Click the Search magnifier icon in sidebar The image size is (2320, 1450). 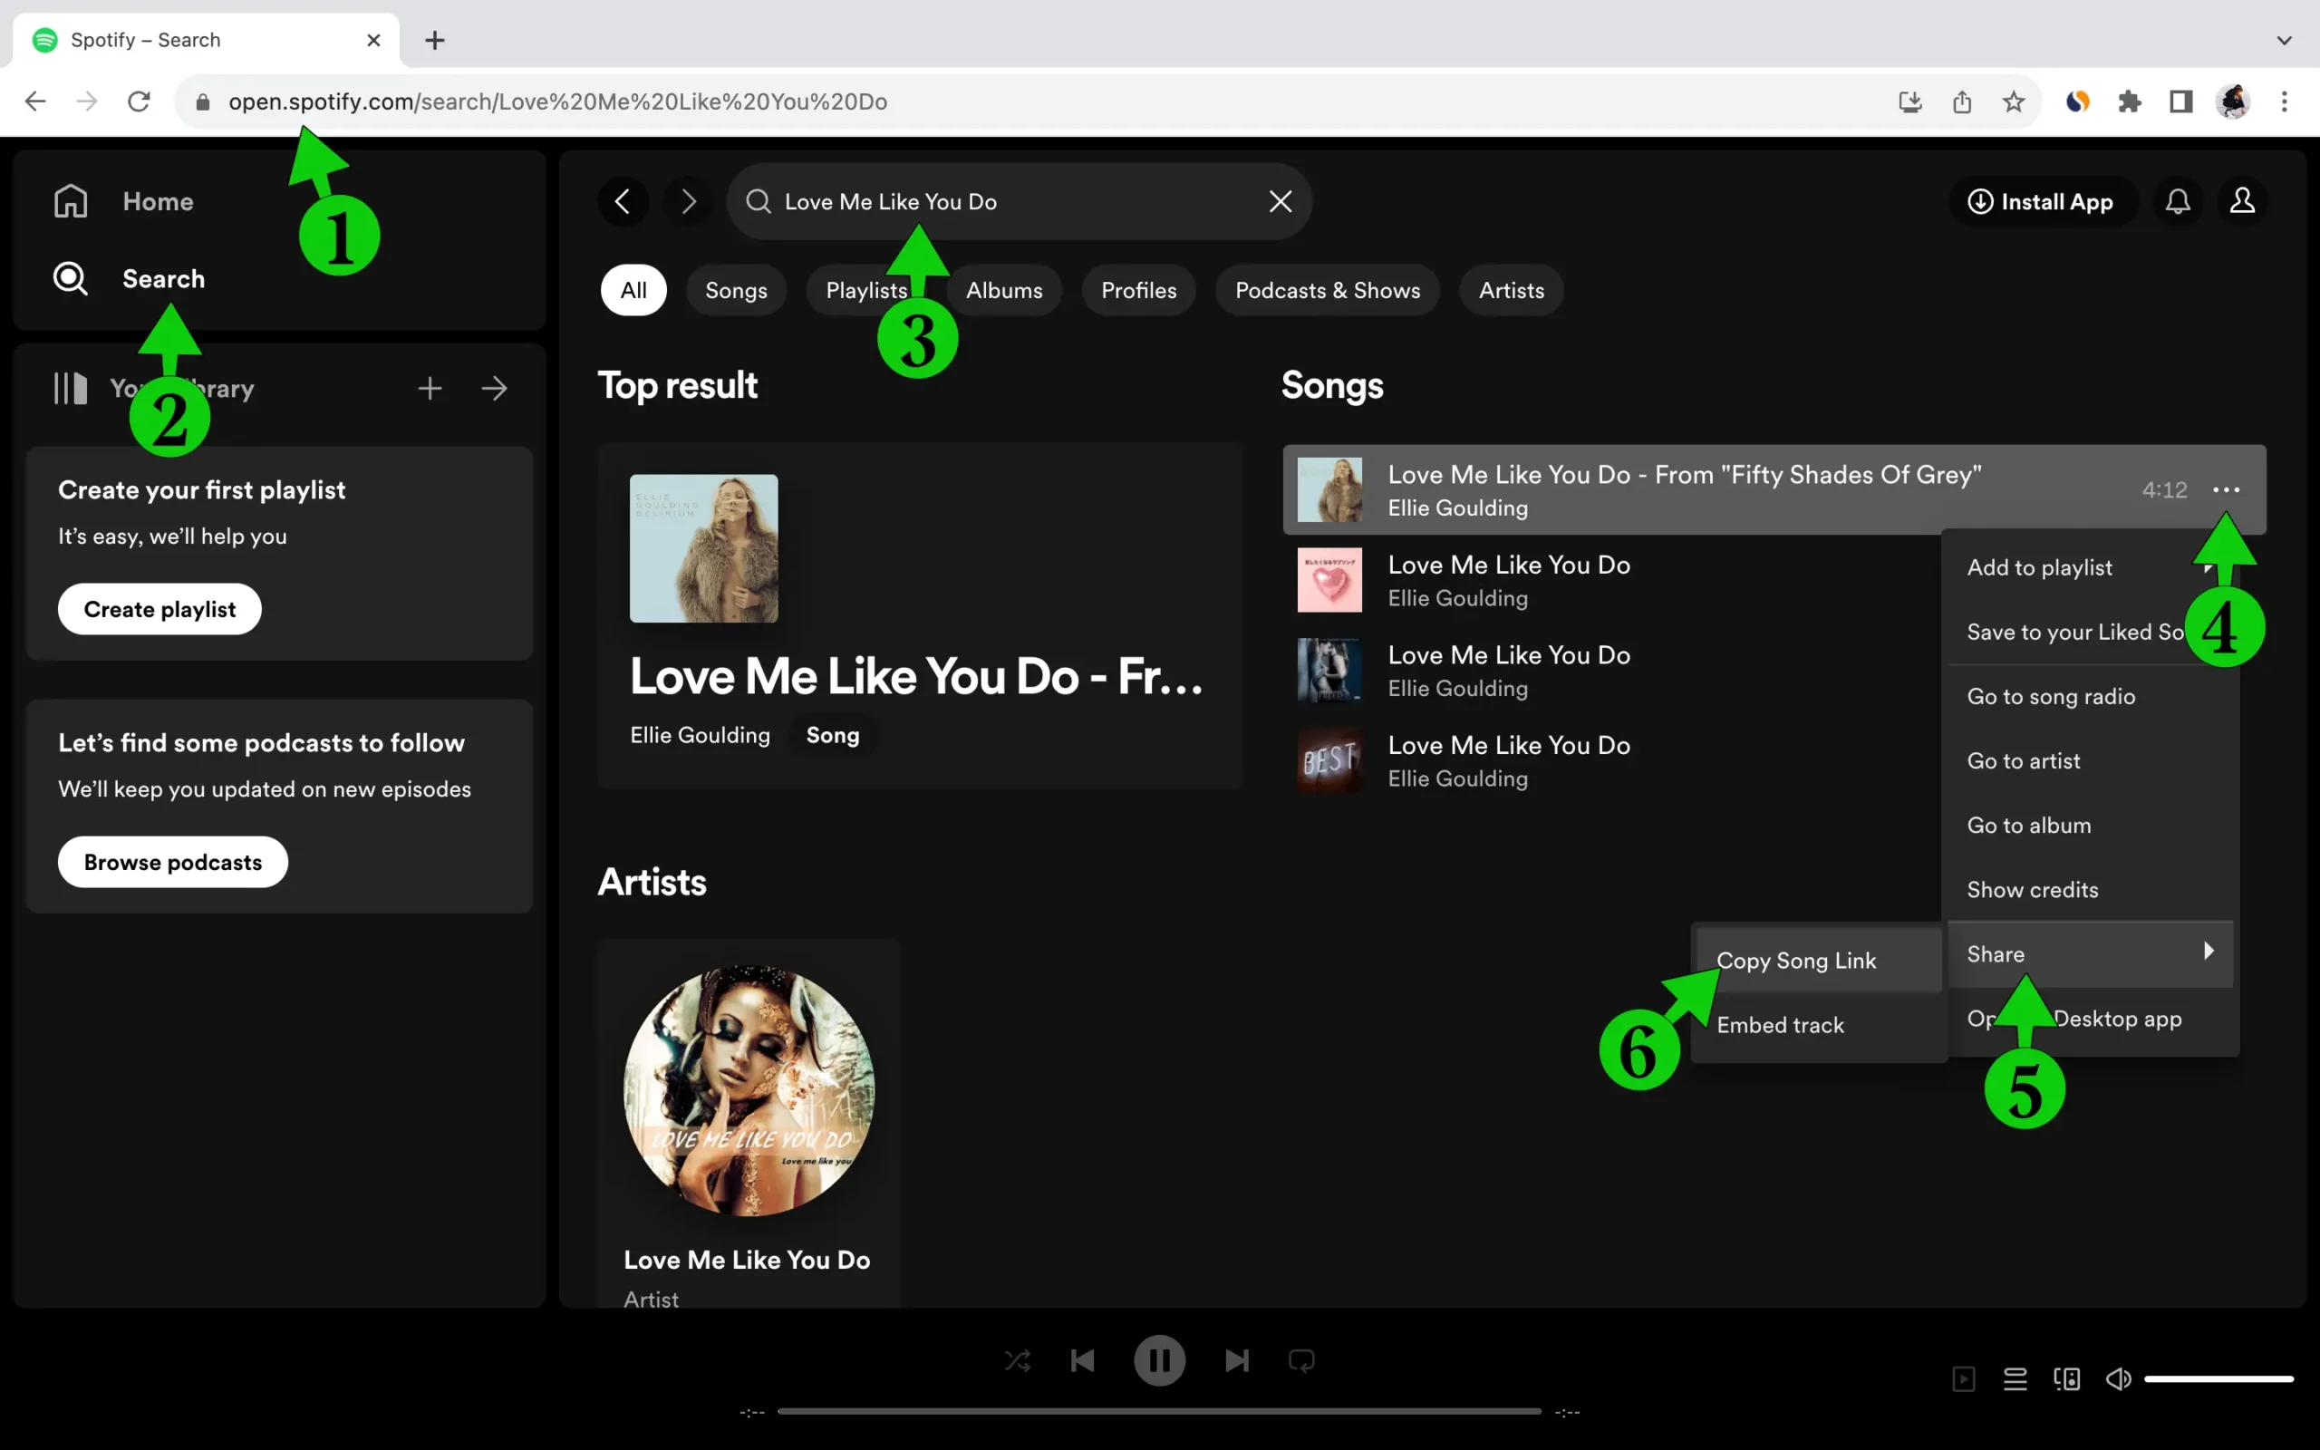[x=71, y=279]
